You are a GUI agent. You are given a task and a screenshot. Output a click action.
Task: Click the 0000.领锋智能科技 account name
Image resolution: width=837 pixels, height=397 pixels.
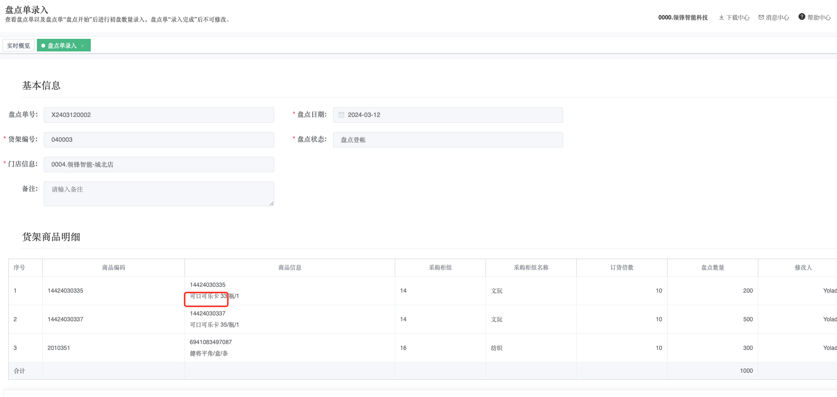(x=683, y=17)
